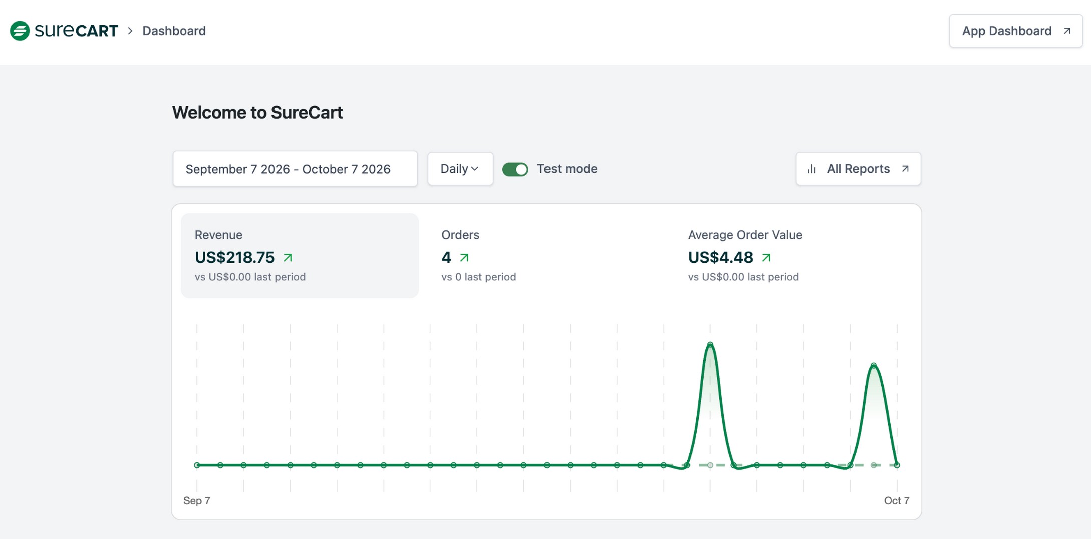This screenshot has width=1091, height=539.
Task: Select the Average Order Value card
Action: pyautogui.click(x=793, y=256)
